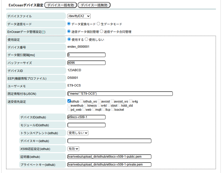
Task: Choose 使用する radio button
Action: (69, 39)
